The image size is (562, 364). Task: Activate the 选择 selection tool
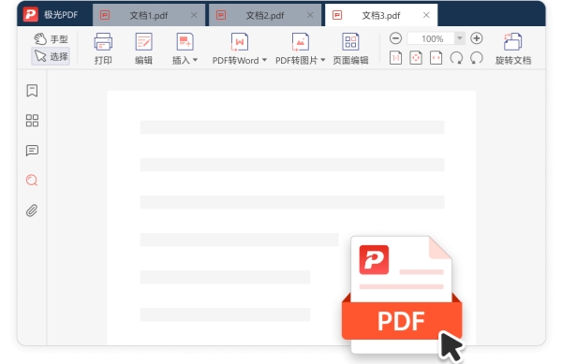click(51, 56)
